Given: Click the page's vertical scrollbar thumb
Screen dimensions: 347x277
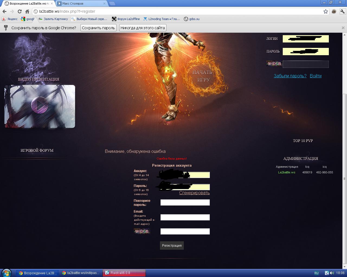Looking at the screenshot, I should coord(345,179).
